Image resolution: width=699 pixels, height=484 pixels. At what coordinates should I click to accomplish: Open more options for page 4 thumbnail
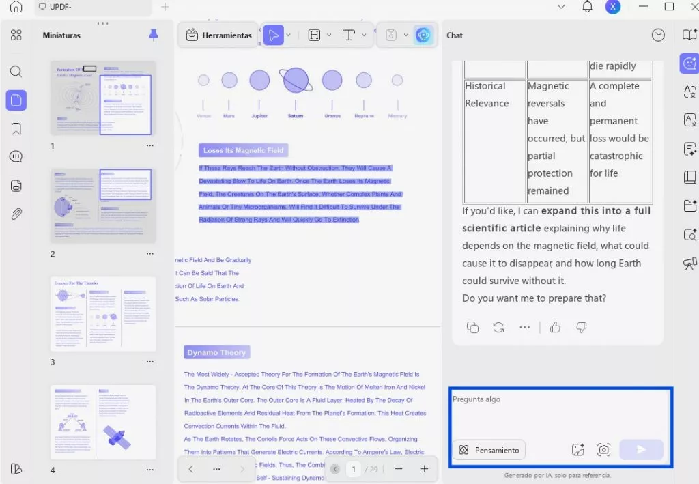pos(149,470)
